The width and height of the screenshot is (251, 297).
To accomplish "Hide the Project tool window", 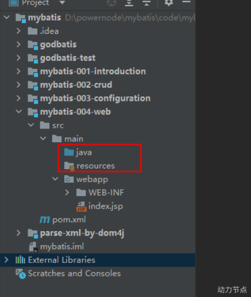I will click(x=186, y=2).
